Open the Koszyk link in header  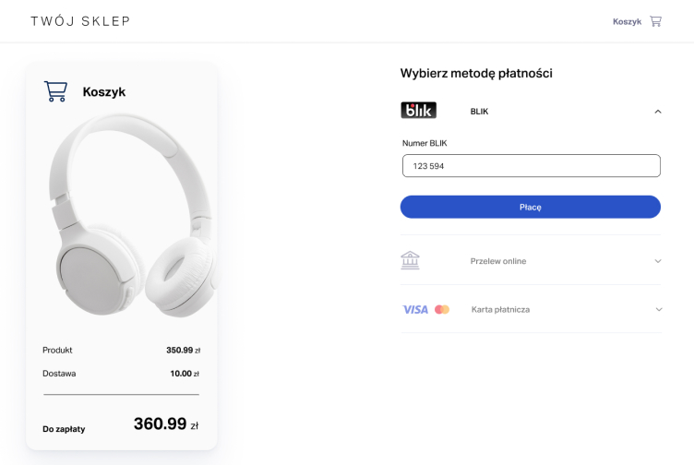point(627,21)
